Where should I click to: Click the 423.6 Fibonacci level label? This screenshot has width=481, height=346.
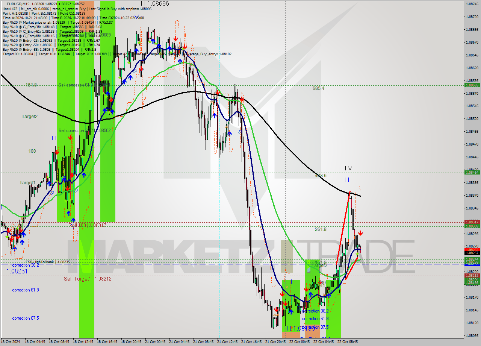(321, 176)
